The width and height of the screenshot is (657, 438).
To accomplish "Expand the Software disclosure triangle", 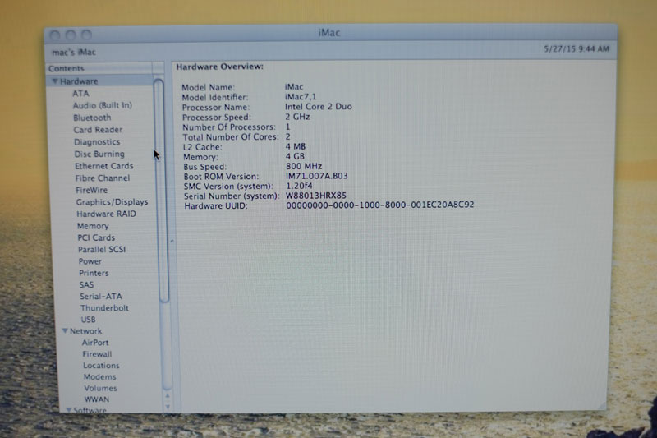I will tap(68, 409).
